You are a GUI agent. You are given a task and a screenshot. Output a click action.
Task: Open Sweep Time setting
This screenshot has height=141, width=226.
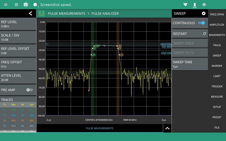tap(190, 64)
